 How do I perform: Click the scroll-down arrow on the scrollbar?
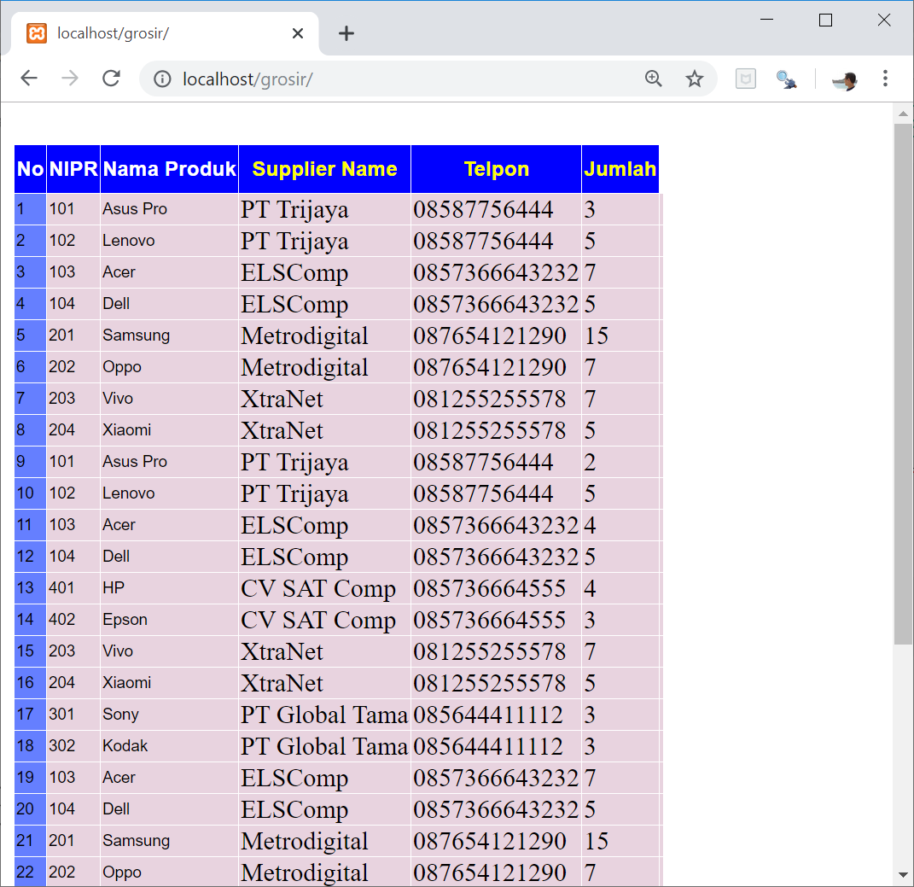(x=904, y=874)
